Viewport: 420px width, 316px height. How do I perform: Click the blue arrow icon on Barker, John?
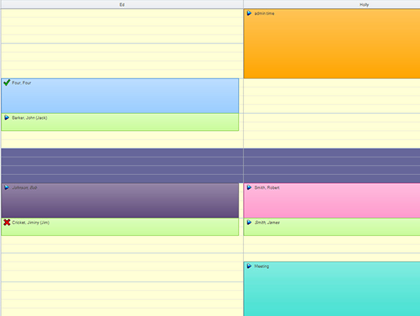(x=7, y=118)
